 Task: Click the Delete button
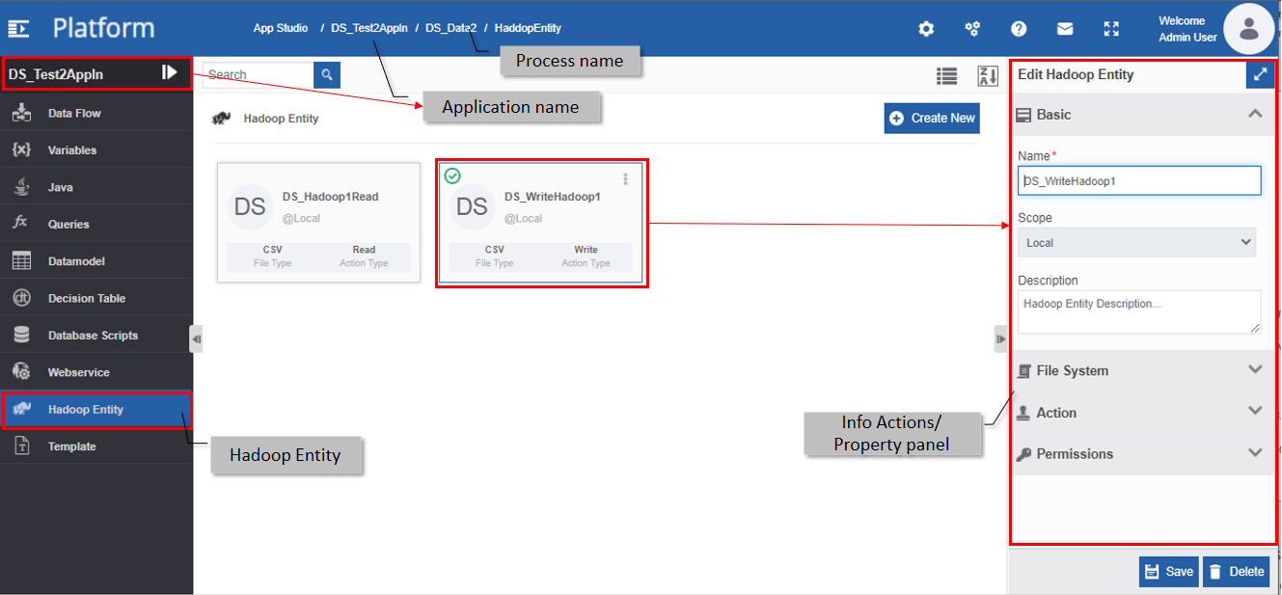[1236, 571]
